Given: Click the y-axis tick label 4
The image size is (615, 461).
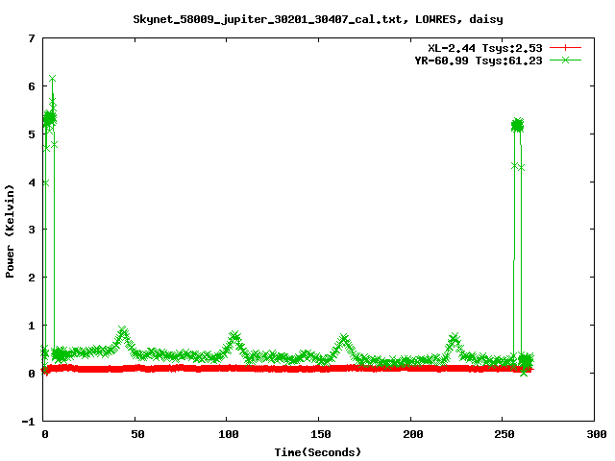Looking at the screenshot, I should pos(32,182).
